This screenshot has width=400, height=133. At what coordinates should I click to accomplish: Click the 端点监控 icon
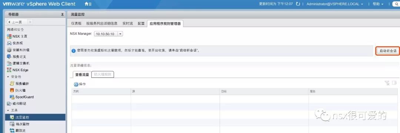click(12, 124)
